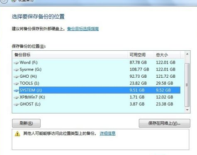This screenshot has width=197, height=155.
Task: Click the XP&Win7 (K:) drive icon
Action: pos(16,97)
